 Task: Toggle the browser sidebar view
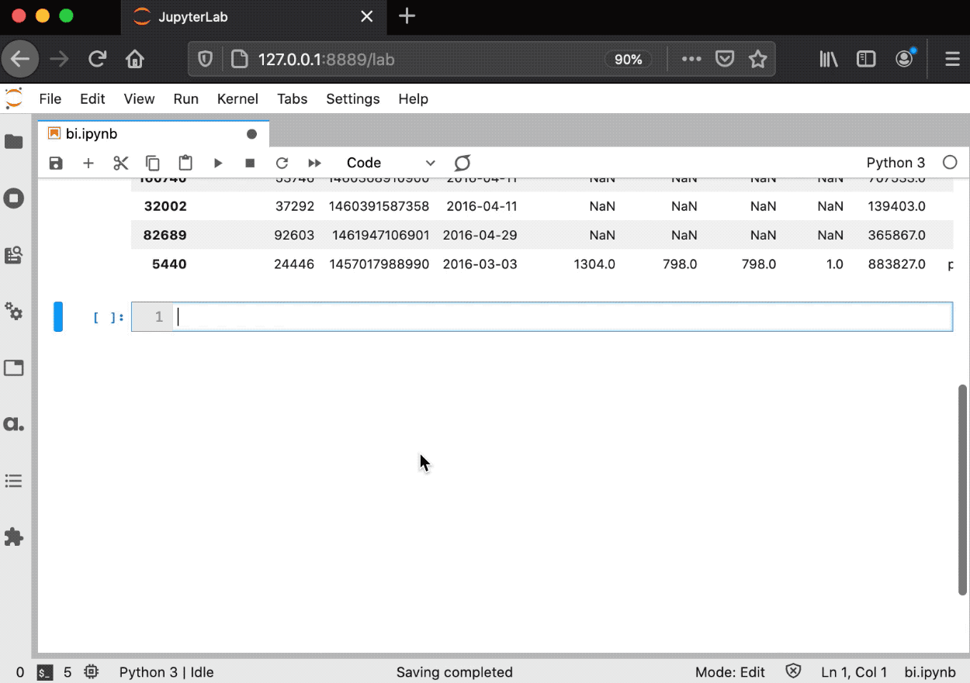[x=866, y=59]
